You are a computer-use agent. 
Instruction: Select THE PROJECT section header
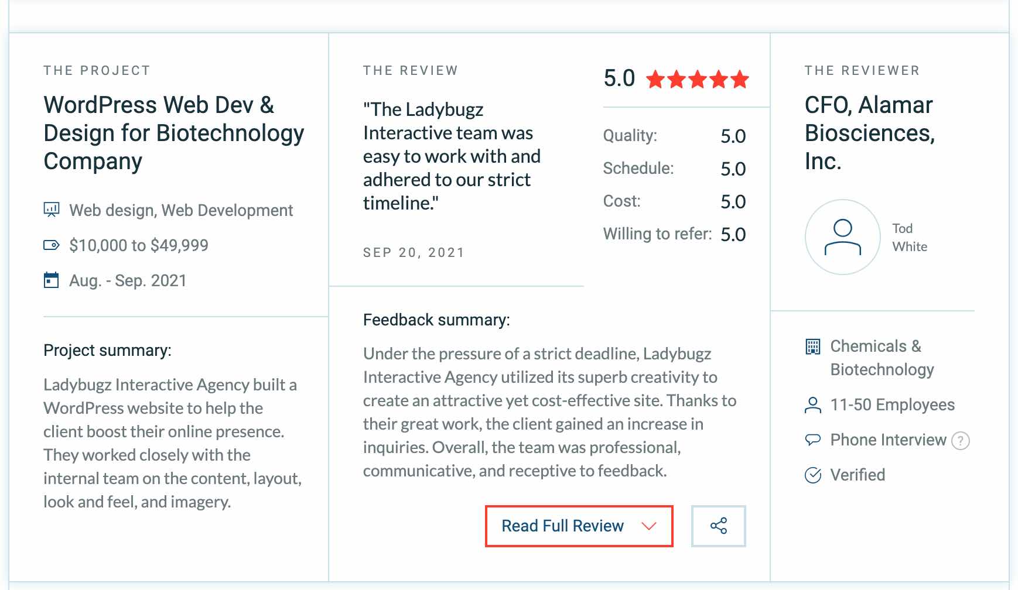coord(96,70)
